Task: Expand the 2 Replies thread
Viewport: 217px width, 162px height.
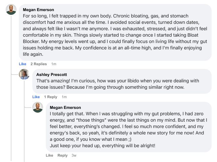Action: 39,64
